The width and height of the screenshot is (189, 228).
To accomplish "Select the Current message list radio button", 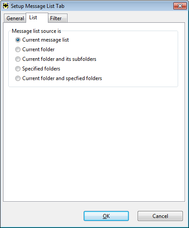I will [x=18, y=40].
